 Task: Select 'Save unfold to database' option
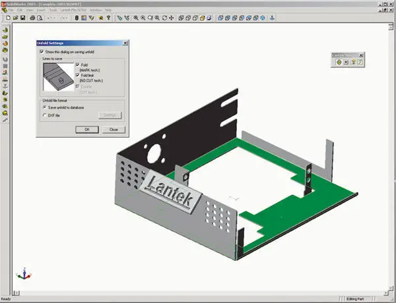pos(42,107)
